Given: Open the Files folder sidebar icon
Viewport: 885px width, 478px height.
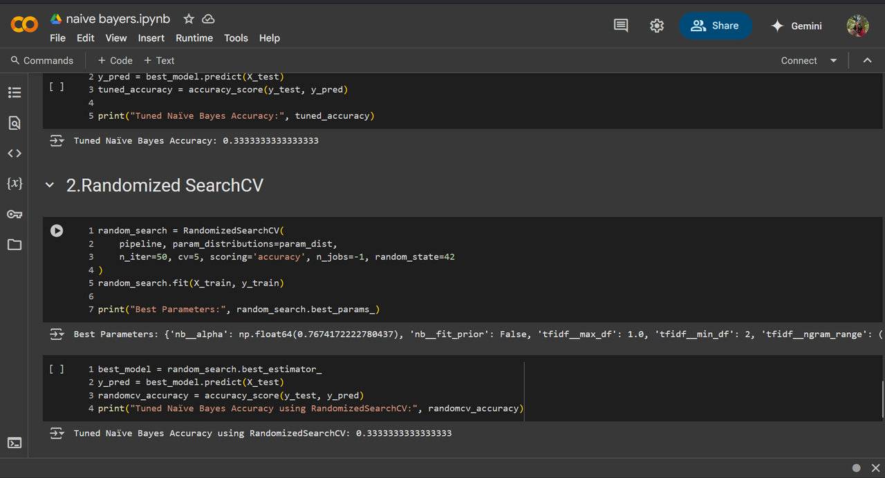Looking at the screenshot, I should 15,245.
